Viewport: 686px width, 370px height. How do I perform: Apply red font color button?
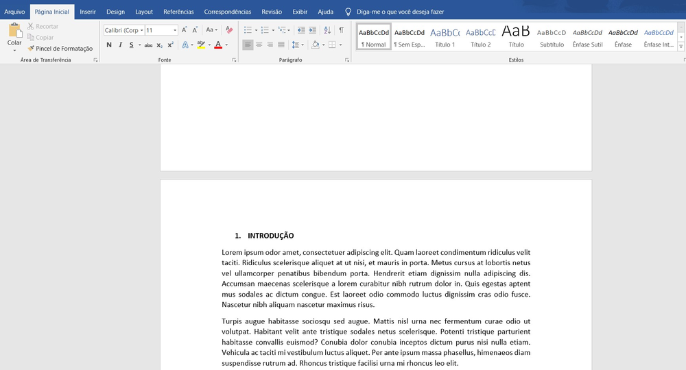pyautogui.click(x=218, y=45)
